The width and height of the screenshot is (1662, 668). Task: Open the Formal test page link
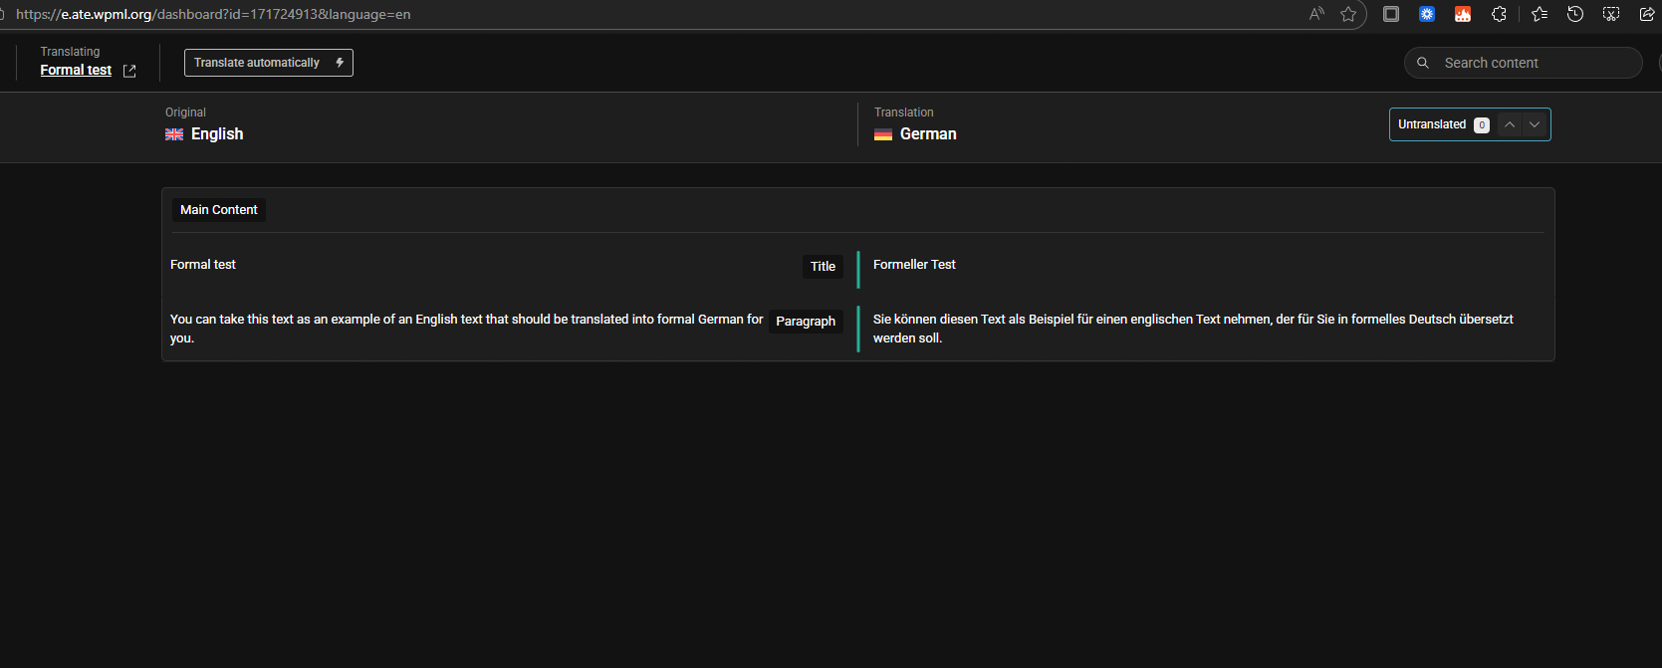click(x=76, y=71)
